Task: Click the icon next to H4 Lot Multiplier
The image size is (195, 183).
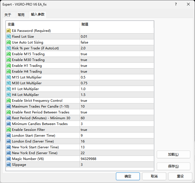Action: (x=9, y=95)
